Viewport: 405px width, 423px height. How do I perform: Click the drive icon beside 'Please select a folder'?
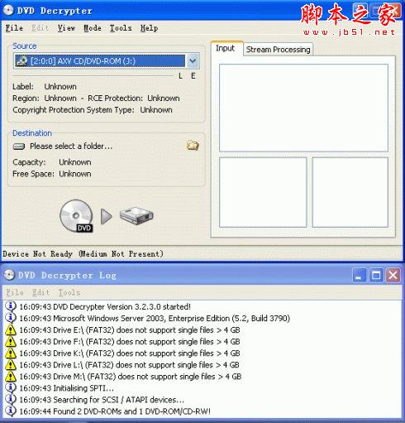(x=19, y=147)
